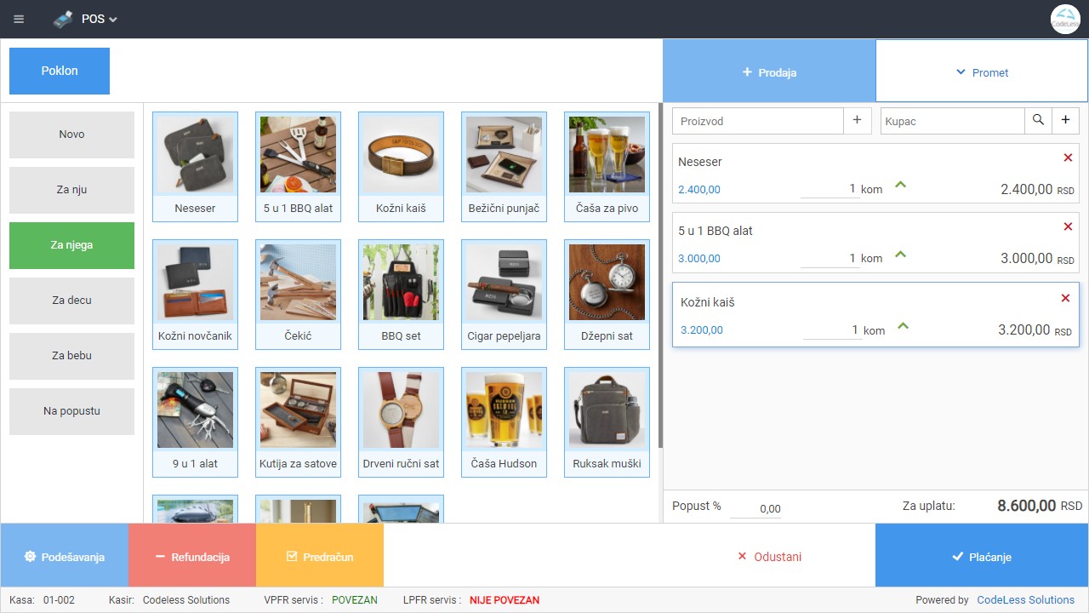This screenshot has width=1089, height=613.
Task: Click the Poklon button
Action: [x=60, y=71]
